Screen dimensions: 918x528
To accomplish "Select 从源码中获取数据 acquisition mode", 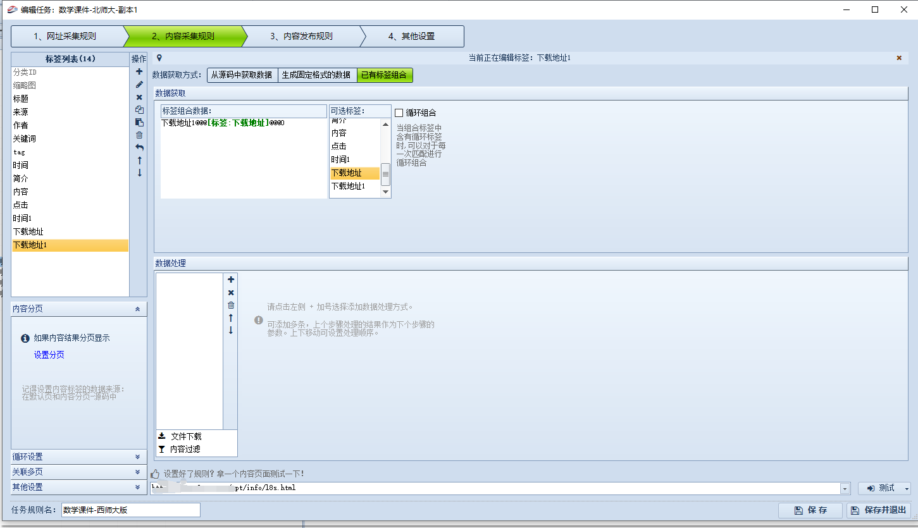I will click(242, 75).
